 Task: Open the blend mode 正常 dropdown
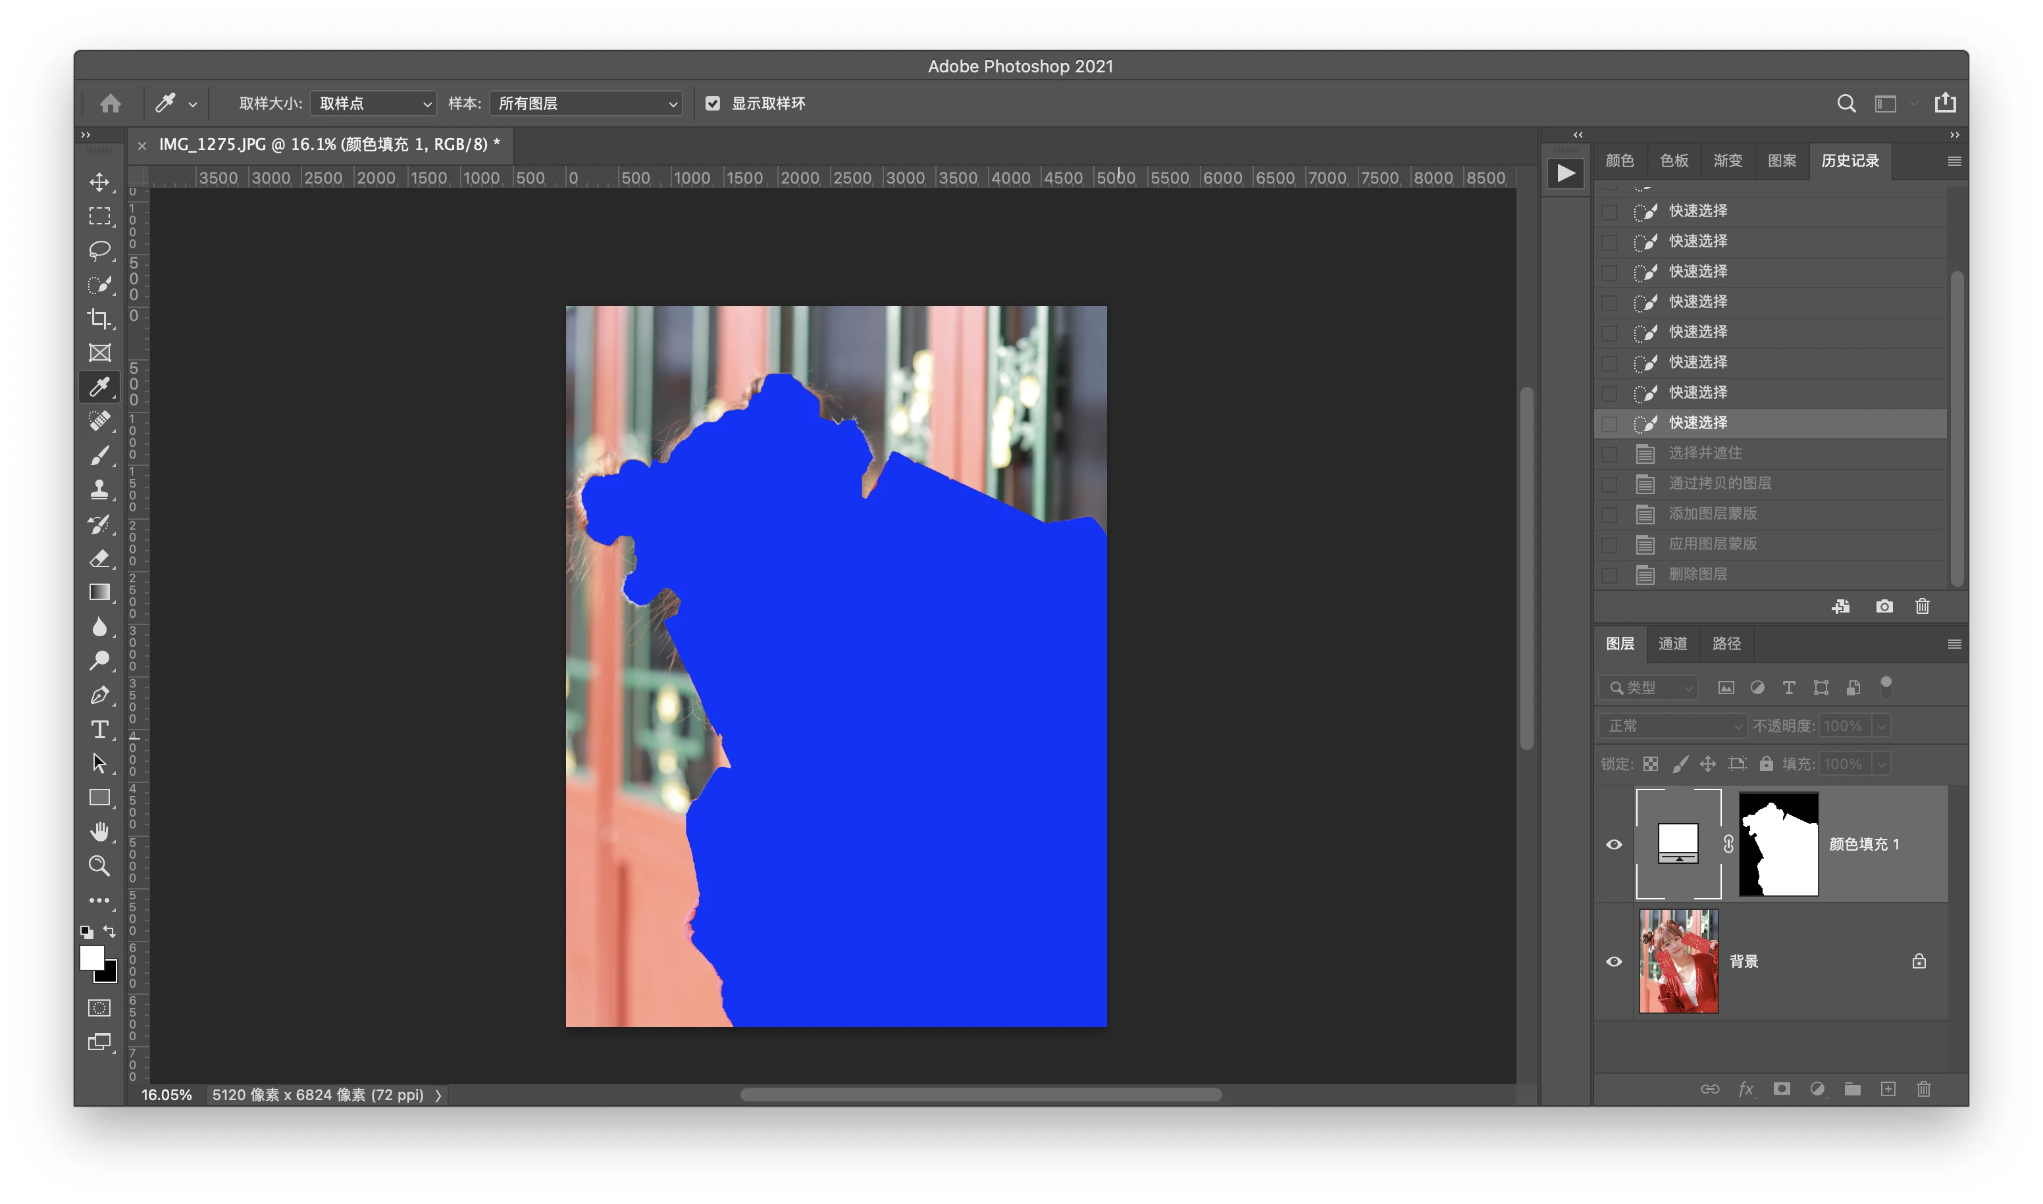click(1673, 725)
